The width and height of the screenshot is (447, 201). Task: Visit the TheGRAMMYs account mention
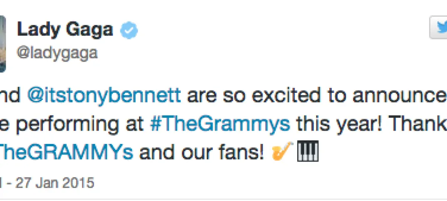click(67, 152)
